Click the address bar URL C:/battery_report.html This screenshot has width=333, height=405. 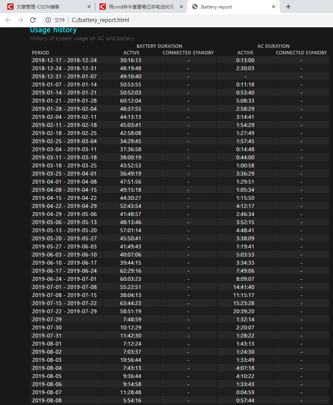pyautogui.click(x=100, y=20)
